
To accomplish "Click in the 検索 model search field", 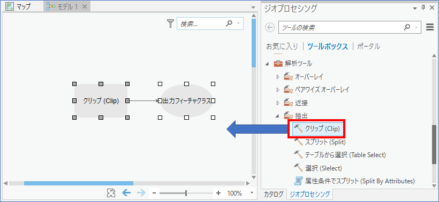I will pos(201,24).
